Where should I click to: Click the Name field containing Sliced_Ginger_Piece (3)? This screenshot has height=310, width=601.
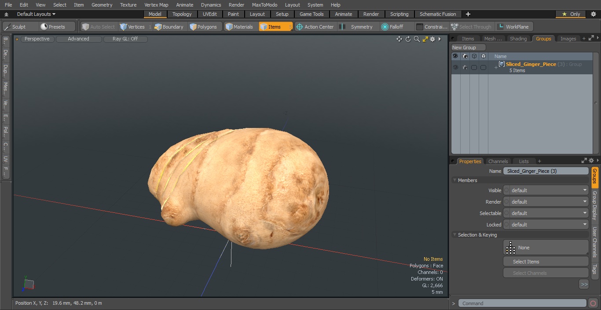coord(546,171)
